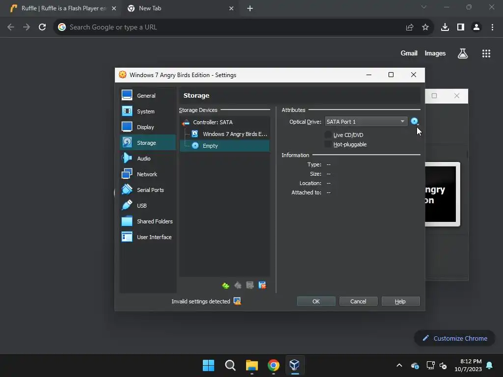Click the add controller icon
Viewport: 503px width, 377px height.
tap(225, 285)
